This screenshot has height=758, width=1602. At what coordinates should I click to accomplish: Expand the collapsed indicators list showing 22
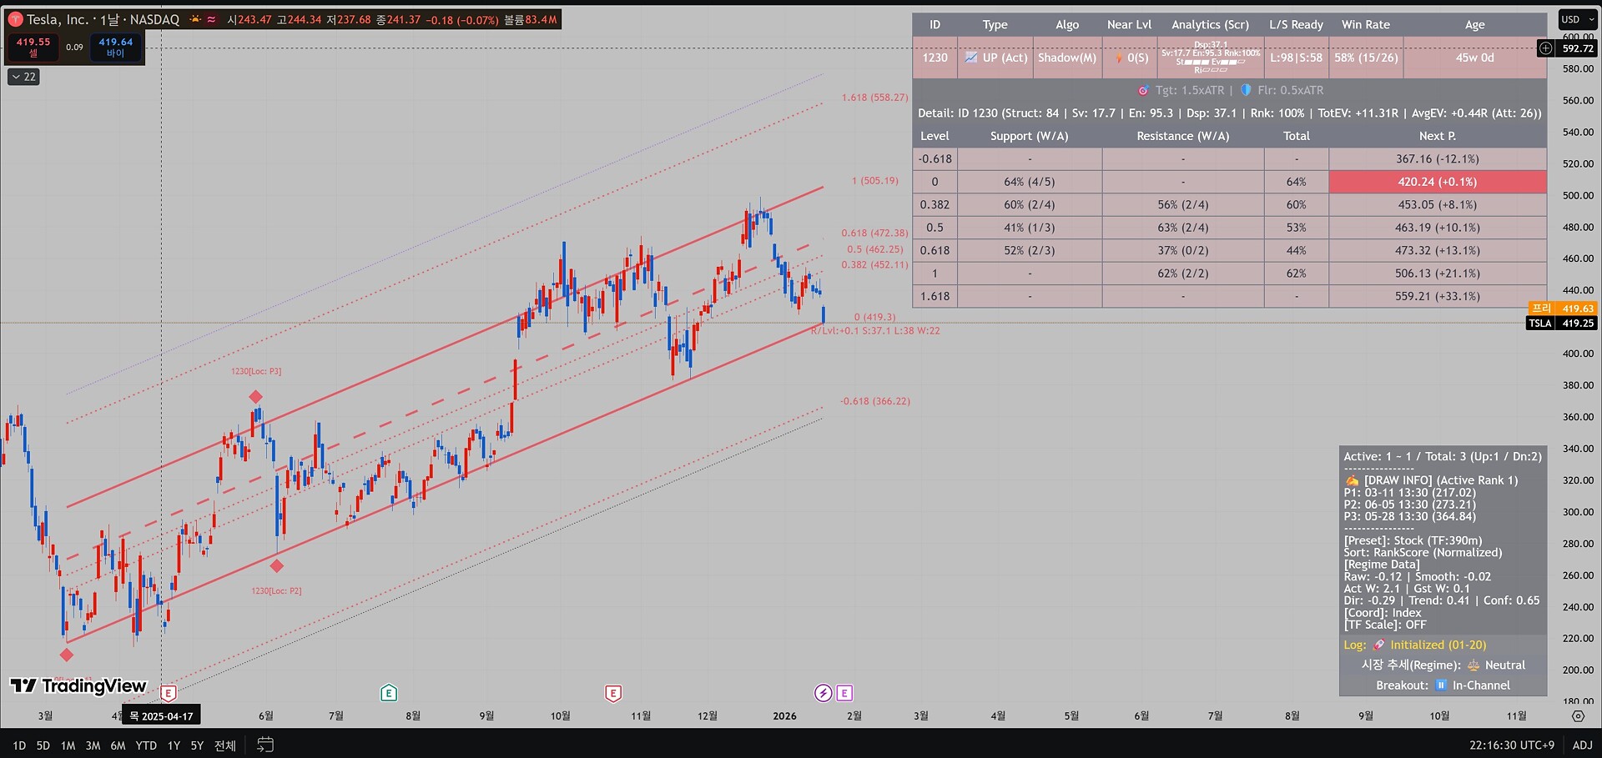point(23,77)
